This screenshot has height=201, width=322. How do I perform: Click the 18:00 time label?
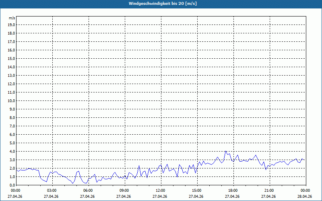[233, 191]
